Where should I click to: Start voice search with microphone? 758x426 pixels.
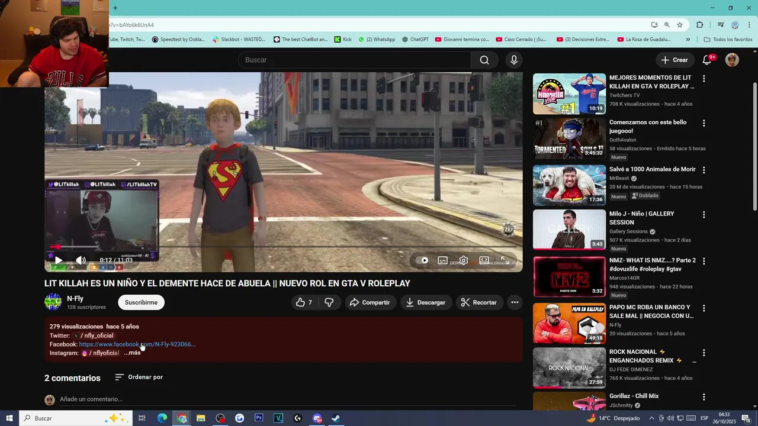tap(514, 60)
